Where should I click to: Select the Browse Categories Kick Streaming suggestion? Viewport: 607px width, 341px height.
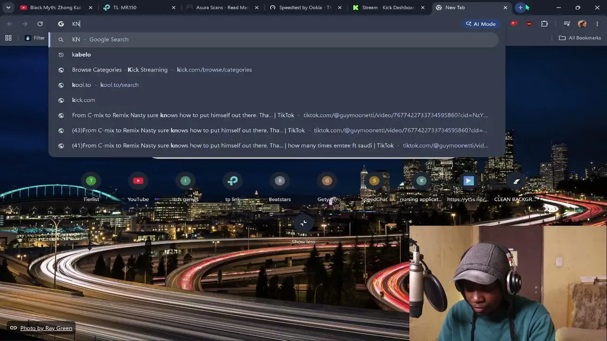[x=274, y=70]
